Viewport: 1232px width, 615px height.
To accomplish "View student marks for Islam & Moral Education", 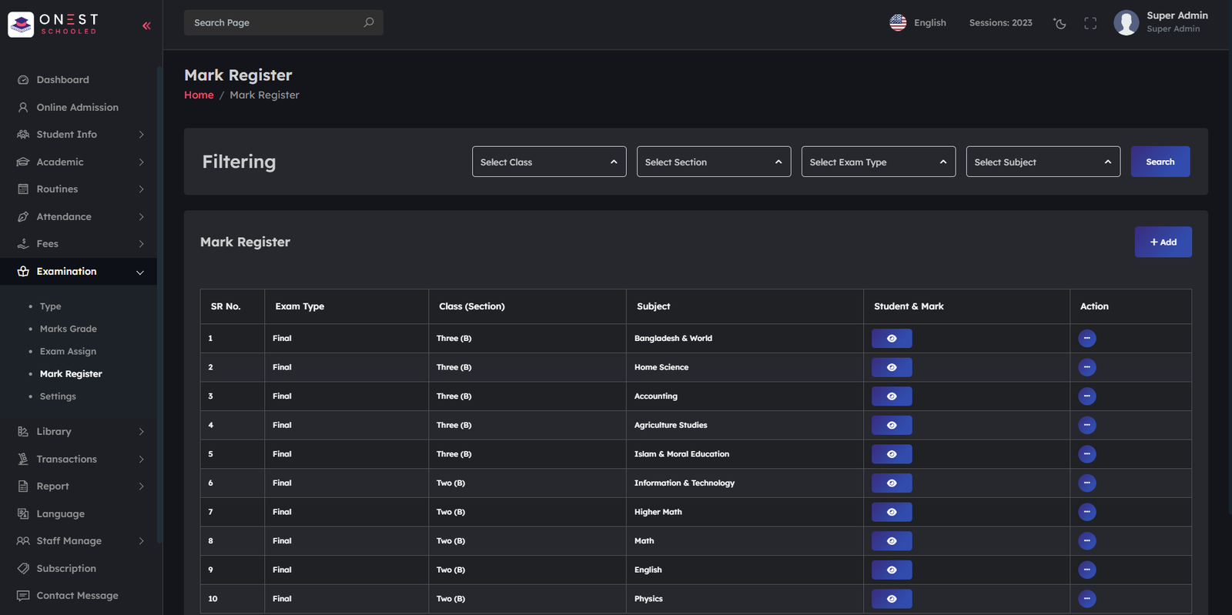I will pyautogui.click(x=892, y=454).
